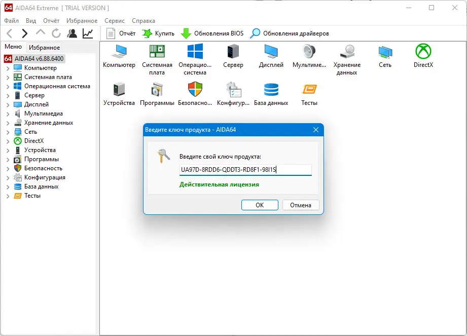Viewport: 467px width, 336px height.
Task: Open the Мультимедиа category icon
Action: [309, 52]
